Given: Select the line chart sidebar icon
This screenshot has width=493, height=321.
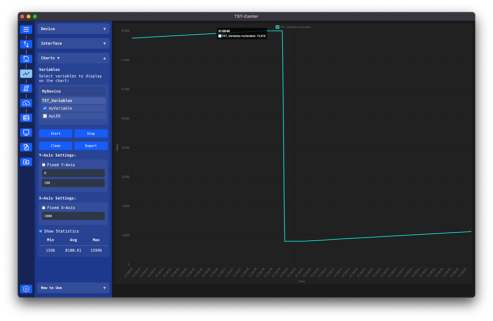Looking at the screenshot, I should (x=26, y=74).
